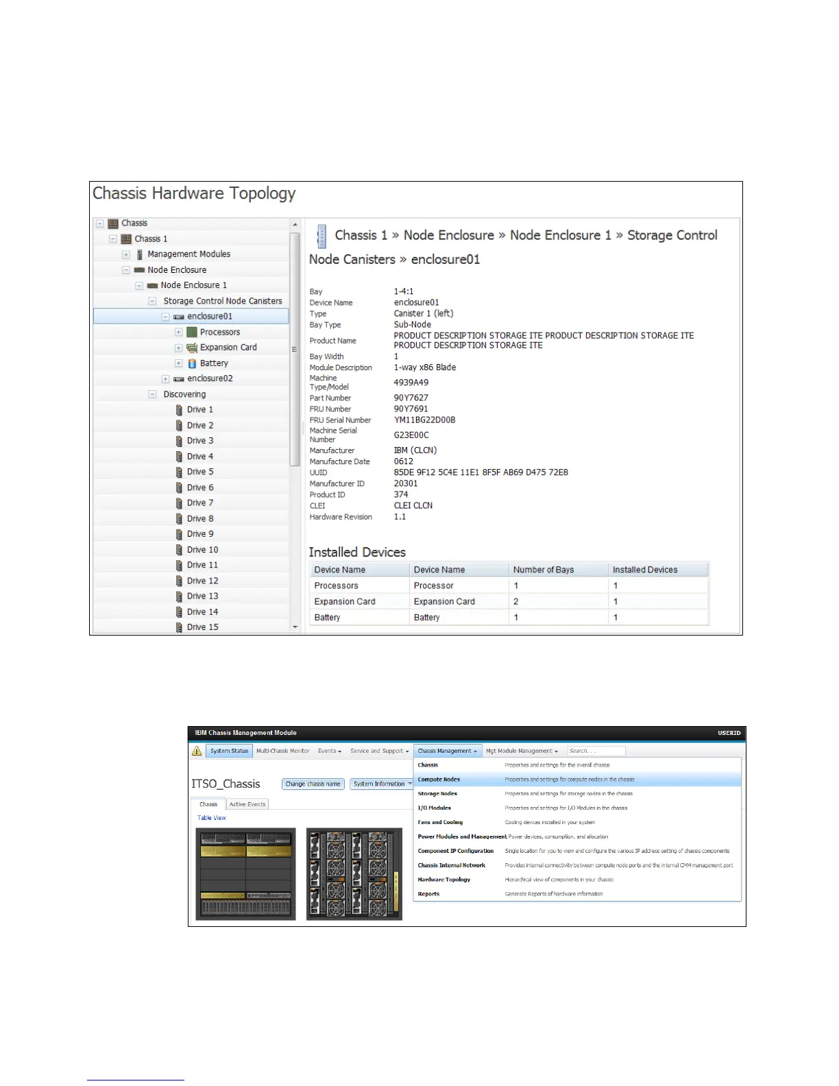
Task: Expand the Processors node
Action: pyautogui.click(x=178, y=333)
